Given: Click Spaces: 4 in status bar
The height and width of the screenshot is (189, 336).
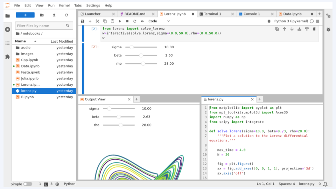Looking at the screenshot, I should pyautogui.click(x=287, y=184).
